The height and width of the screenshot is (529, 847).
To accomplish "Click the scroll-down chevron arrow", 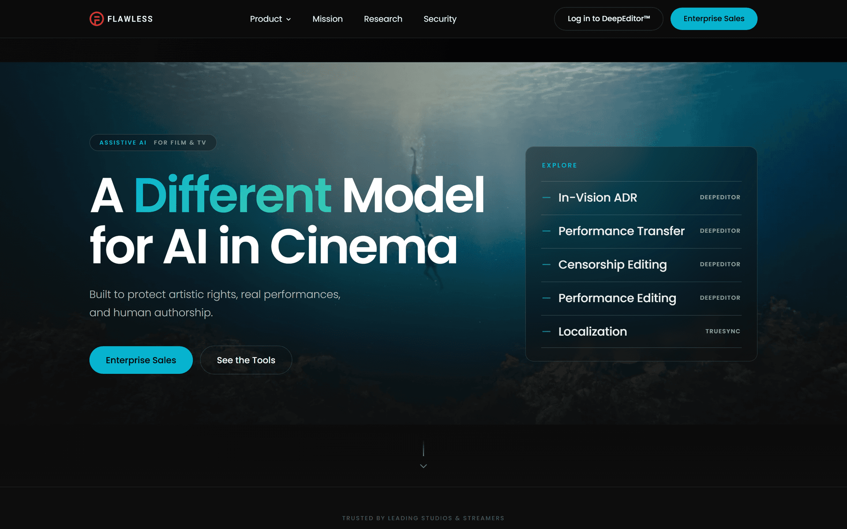I will pos(423,466).
